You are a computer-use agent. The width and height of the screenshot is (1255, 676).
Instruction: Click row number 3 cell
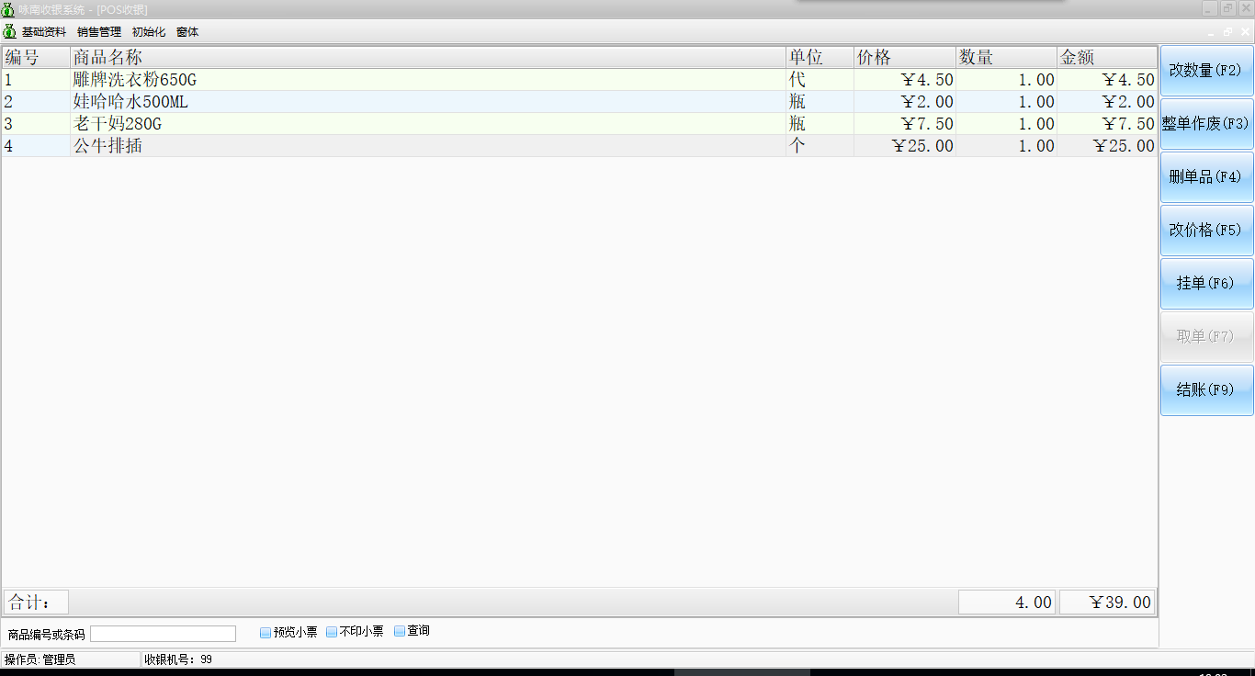click(x=36, y=124)
